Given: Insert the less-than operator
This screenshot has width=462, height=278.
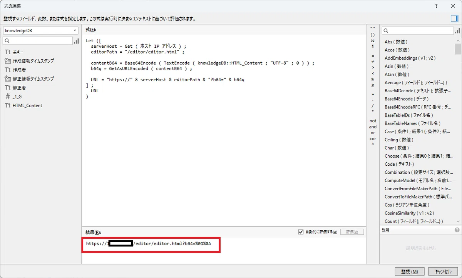Looking at the screenshot, I should pos(373,73).
